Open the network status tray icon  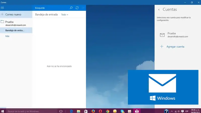(175, 111)
